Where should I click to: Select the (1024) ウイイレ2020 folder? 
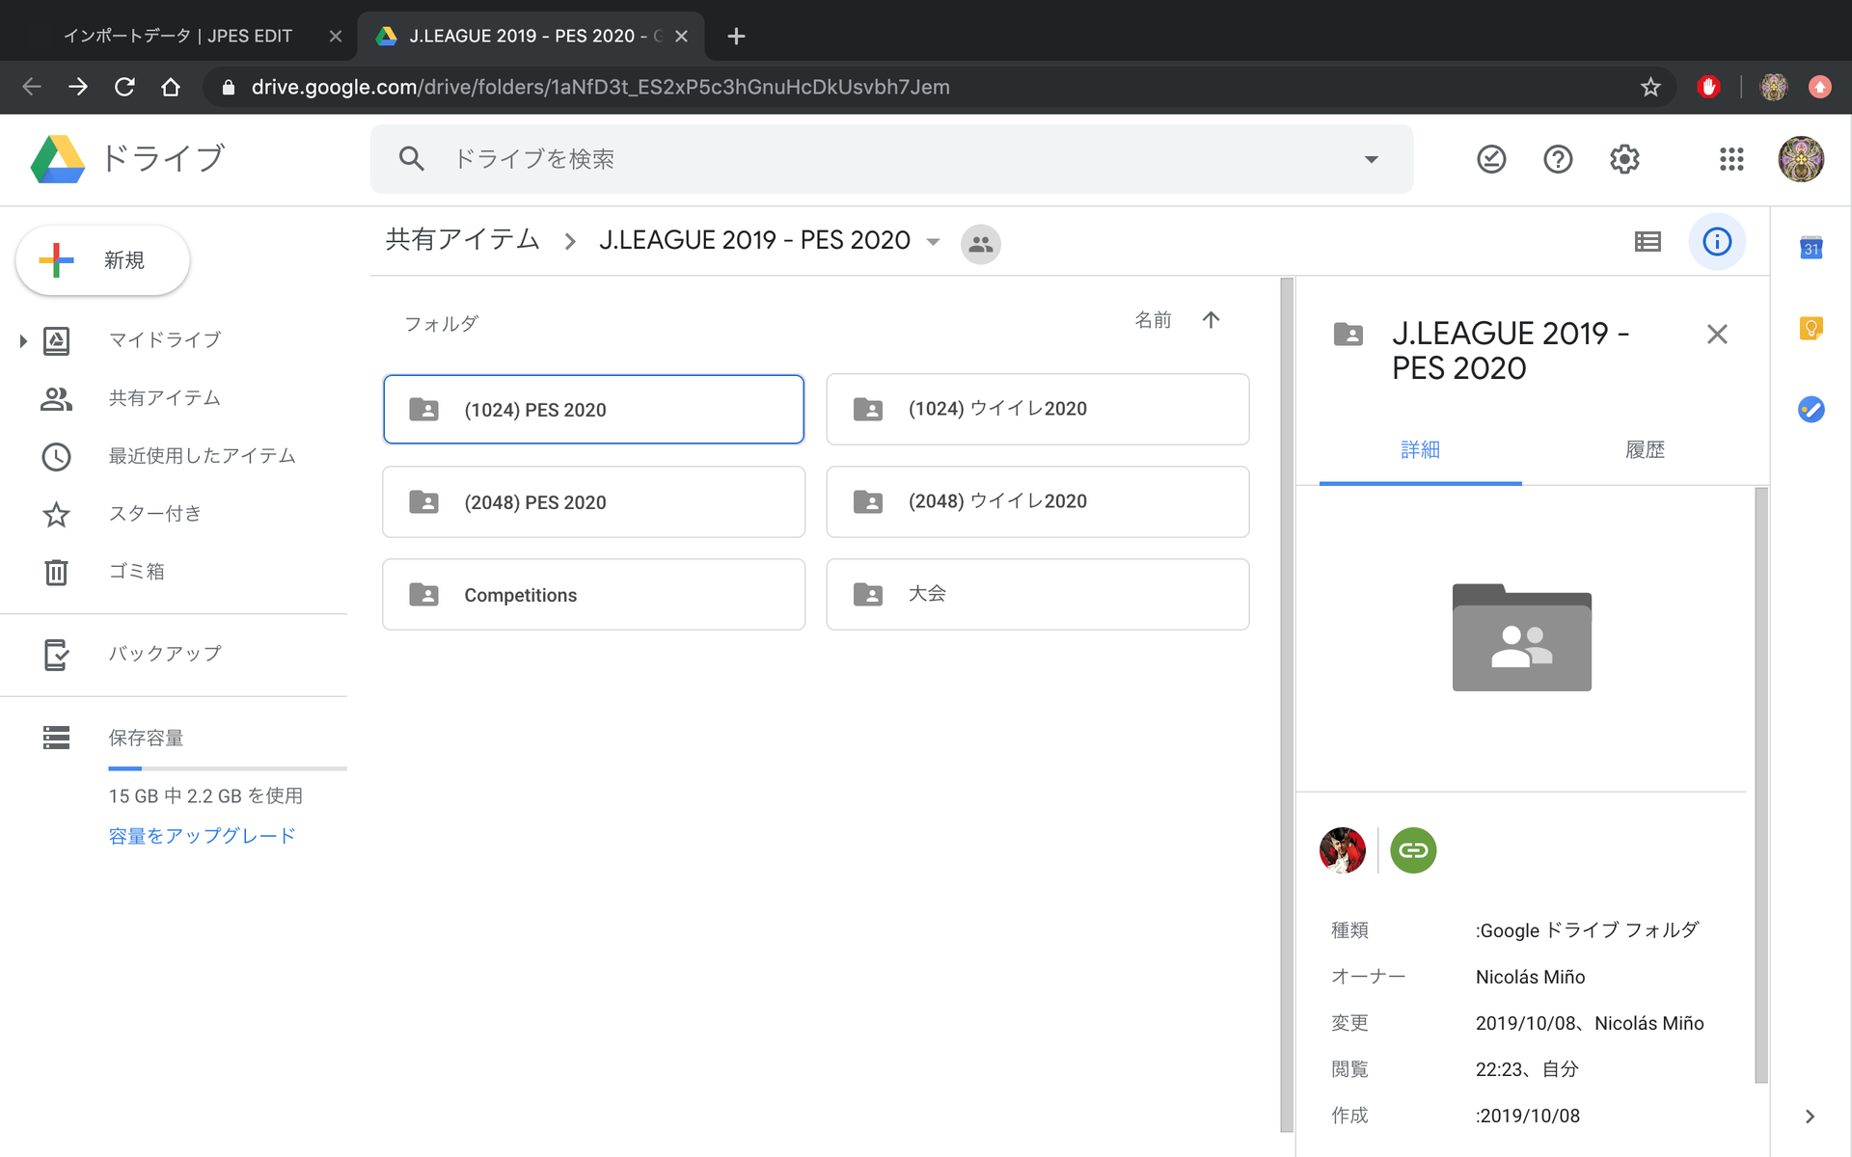(1038, 410)
